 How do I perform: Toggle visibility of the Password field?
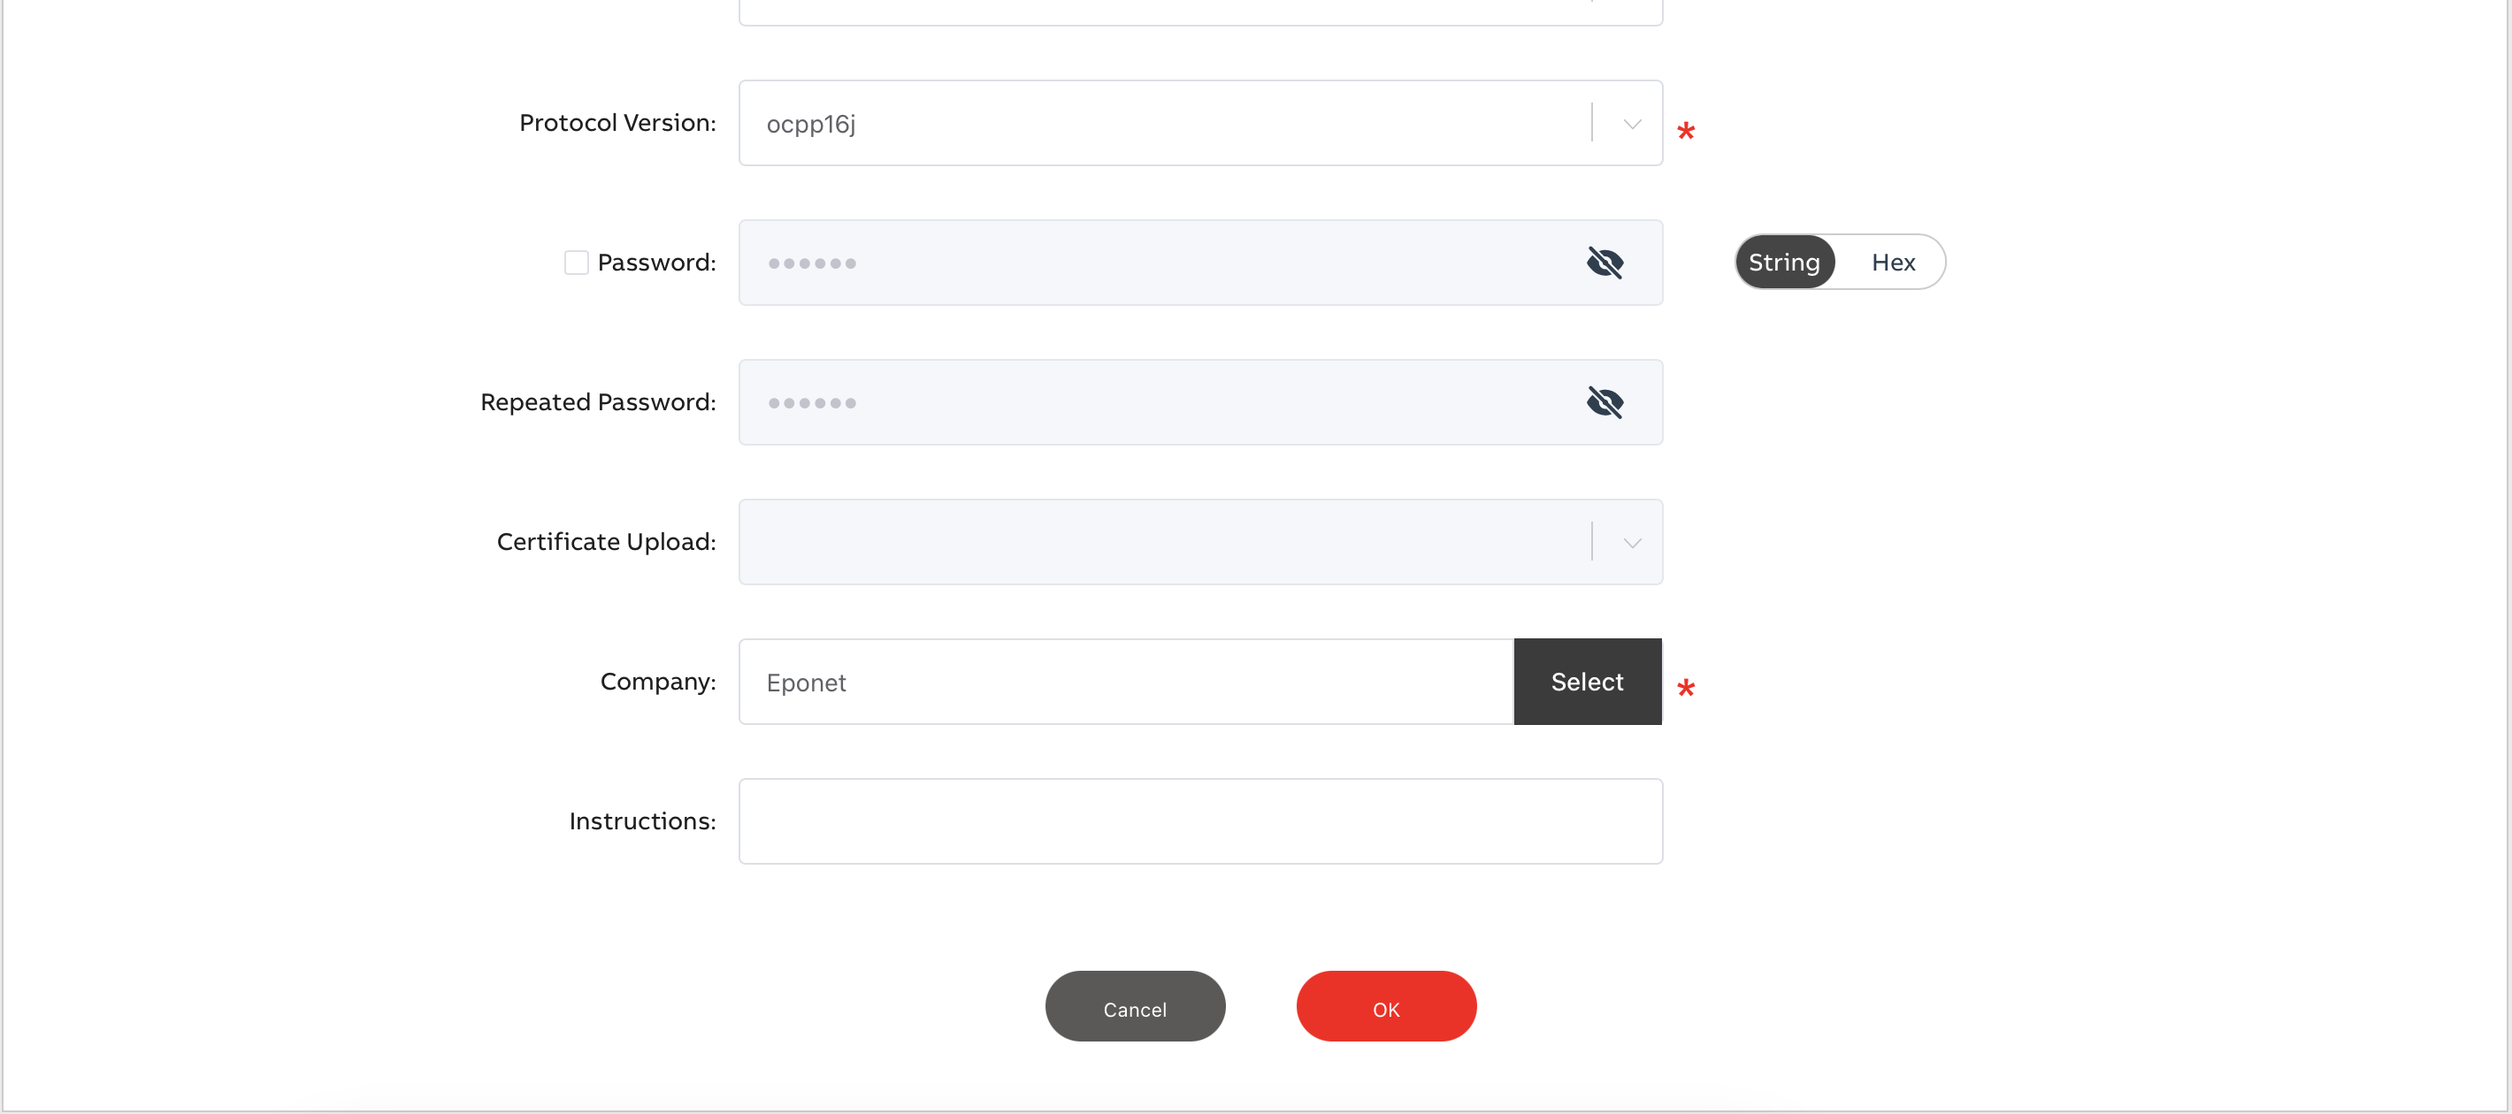(1604, 263)
